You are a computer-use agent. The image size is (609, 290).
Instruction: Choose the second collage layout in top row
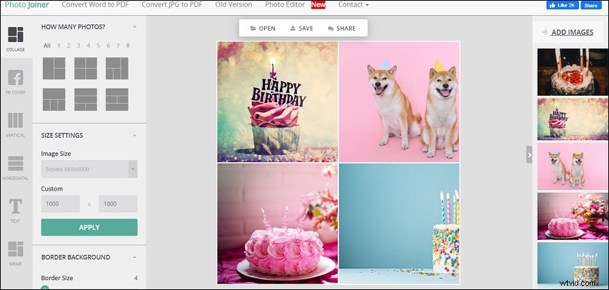point(86,69)
